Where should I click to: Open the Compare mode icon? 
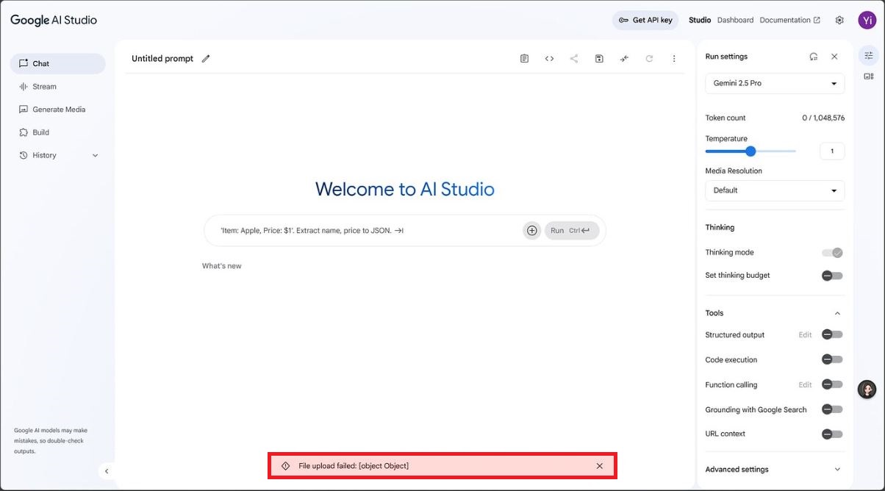pos(624,59)
